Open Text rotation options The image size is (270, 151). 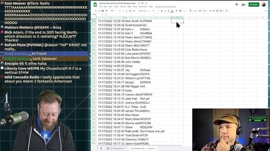(x=205, y=11)
